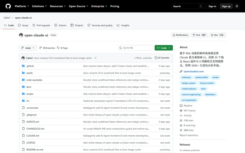Click the eye icon next to 0 watching
Image resolution: width=245 pixels, height=153 pixels.
(181, 125)
